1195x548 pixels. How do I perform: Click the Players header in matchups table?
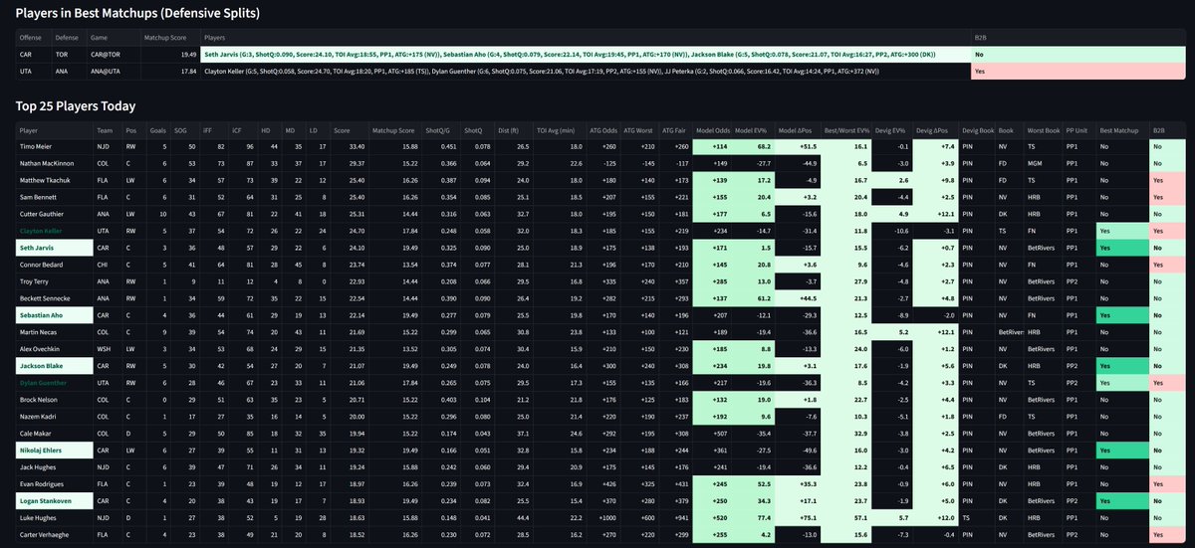click(586, 37)
